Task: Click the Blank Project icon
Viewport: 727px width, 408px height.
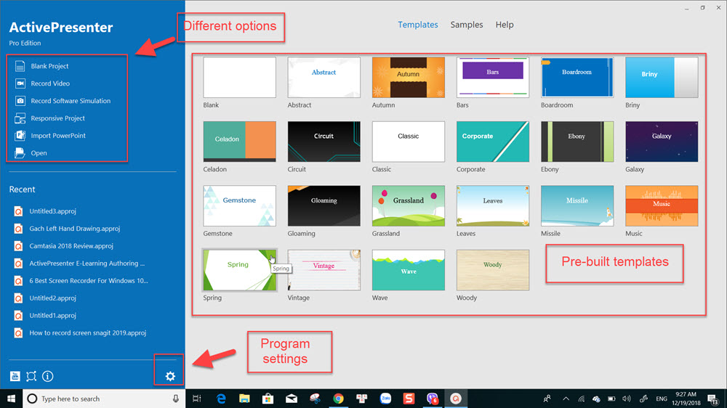Action: [20, 66]
